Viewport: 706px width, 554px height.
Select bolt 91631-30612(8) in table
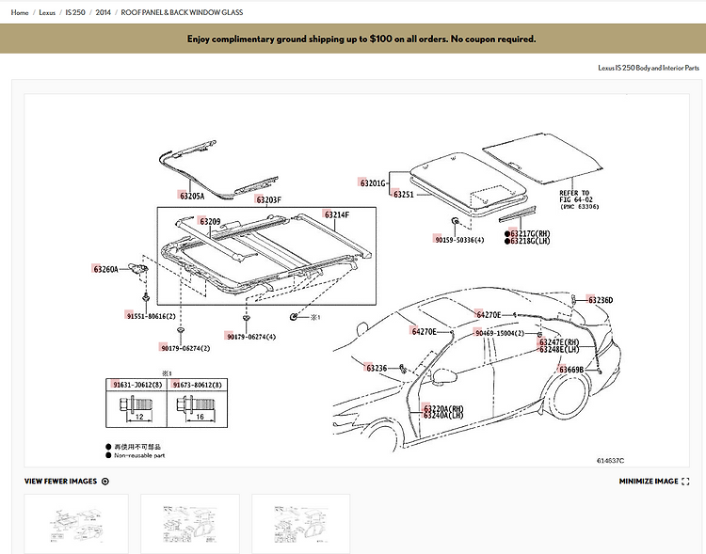pos(136,385)
